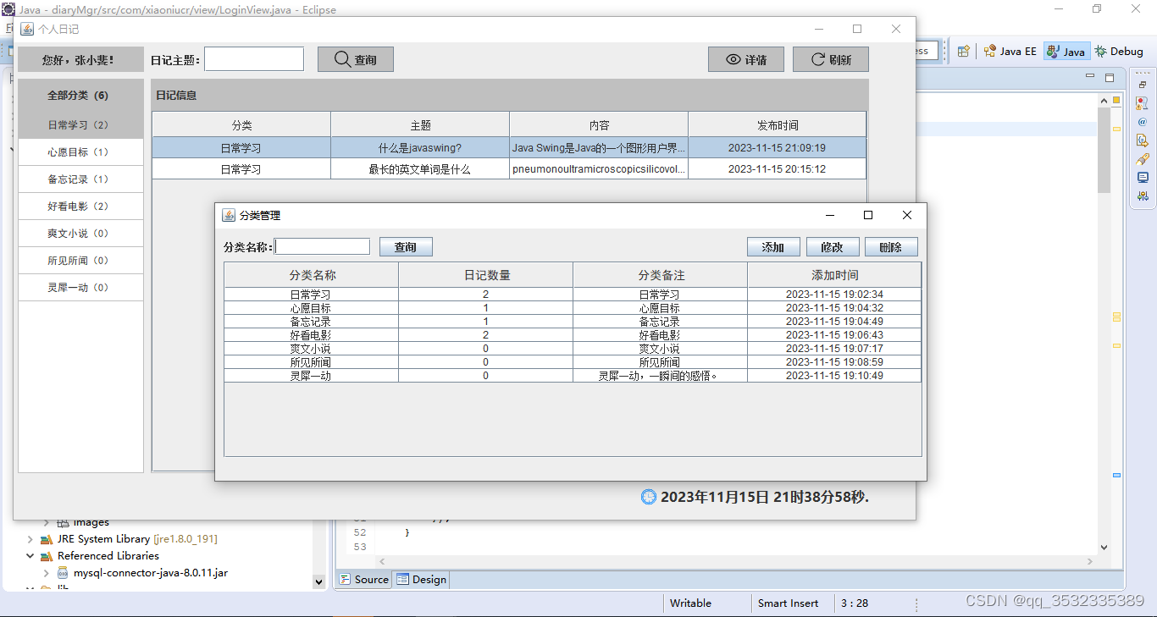The height and width of the screenshot is (617, 1157).
Task: Click into the 分类名称 text field
Action: 323,247
